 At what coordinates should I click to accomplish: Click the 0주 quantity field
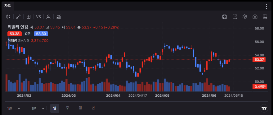pyautogui.click(x=28, y=34)
